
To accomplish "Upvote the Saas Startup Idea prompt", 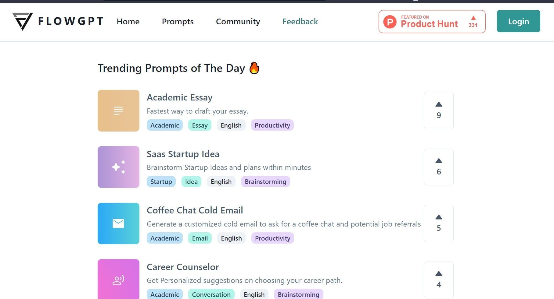I will point(439,167).
